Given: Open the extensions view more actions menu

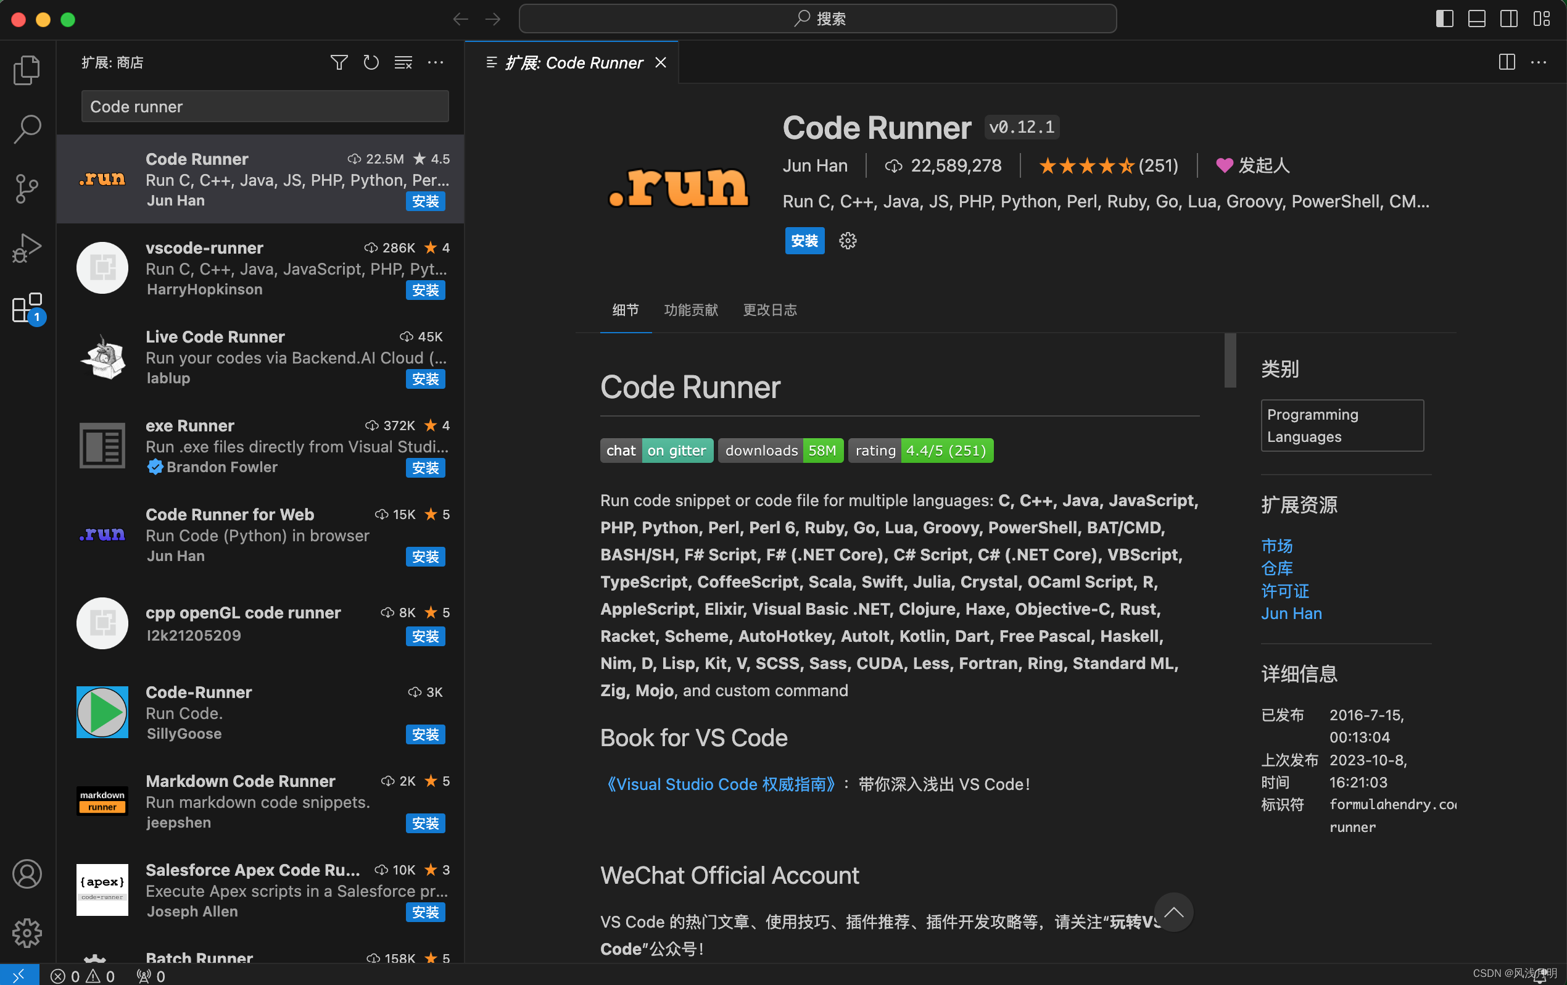Looking at the screenshot, I should point(436,62).
